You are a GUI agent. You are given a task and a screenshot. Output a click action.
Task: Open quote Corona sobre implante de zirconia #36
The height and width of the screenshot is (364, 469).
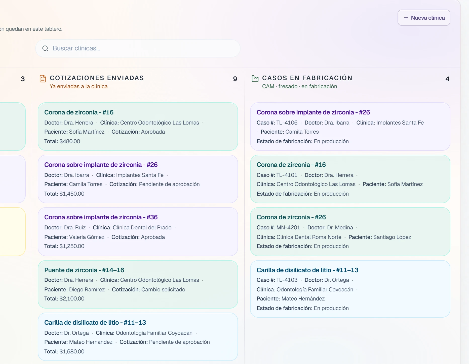[x=138, y=232]
